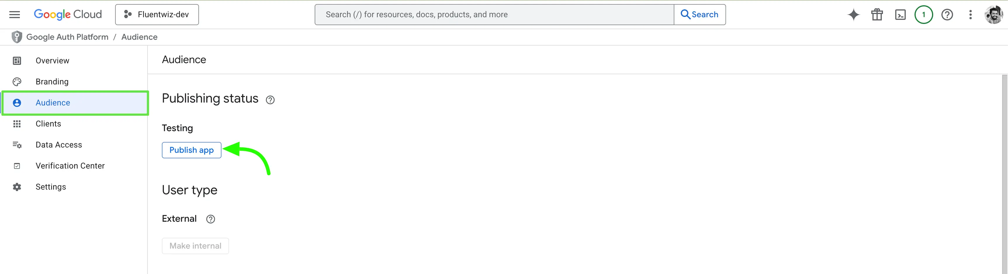Screen dimensions: 1008x274
Task: Open the Settings gear icon in the sidebar
Action: pyautogui.click(x=17, y=187)
